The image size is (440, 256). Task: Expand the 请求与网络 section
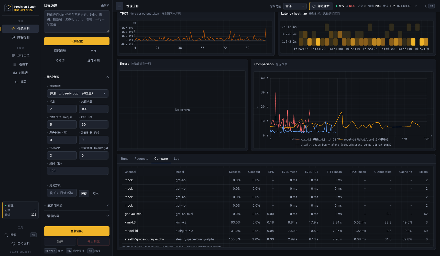tap(77, 205)
